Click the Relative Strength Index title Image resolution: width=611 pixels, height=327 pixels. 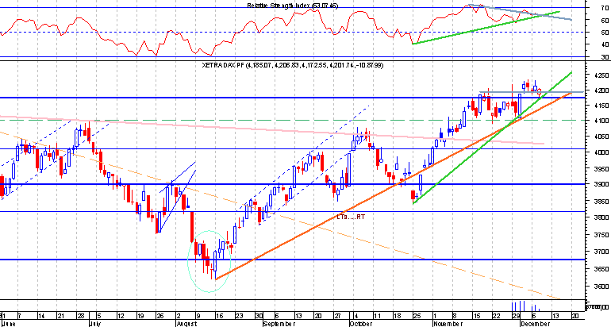pyautogui.click(x=293, y=6)
